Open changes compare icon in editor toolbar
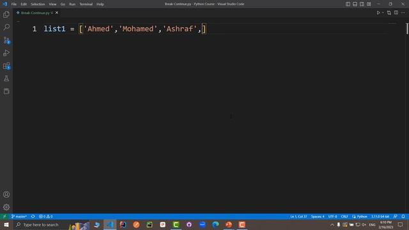The width and height of the screenshot is (409, 230). (x=389, y=13)
